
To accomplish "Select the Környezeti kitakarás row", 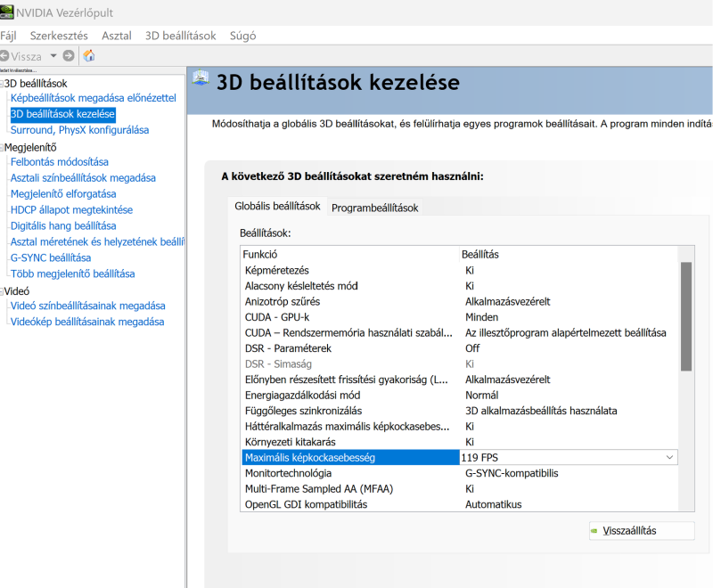I will tap(459, 442).
